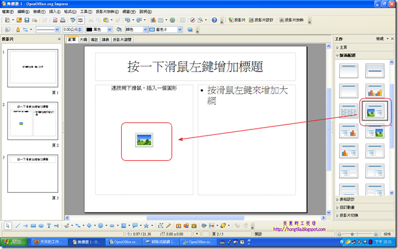The width and height of the screenshot is (398, 249).
Task: Collapse the 版面配置 layouts section
Action: [365, 55]
